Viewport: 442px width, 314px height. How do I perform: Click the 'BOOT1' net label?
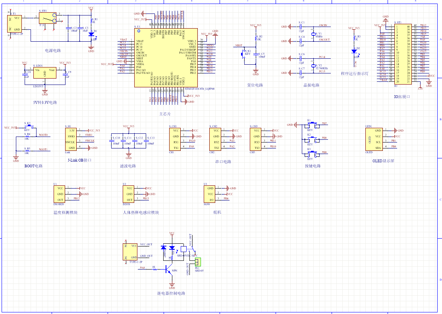pos(43,149)
